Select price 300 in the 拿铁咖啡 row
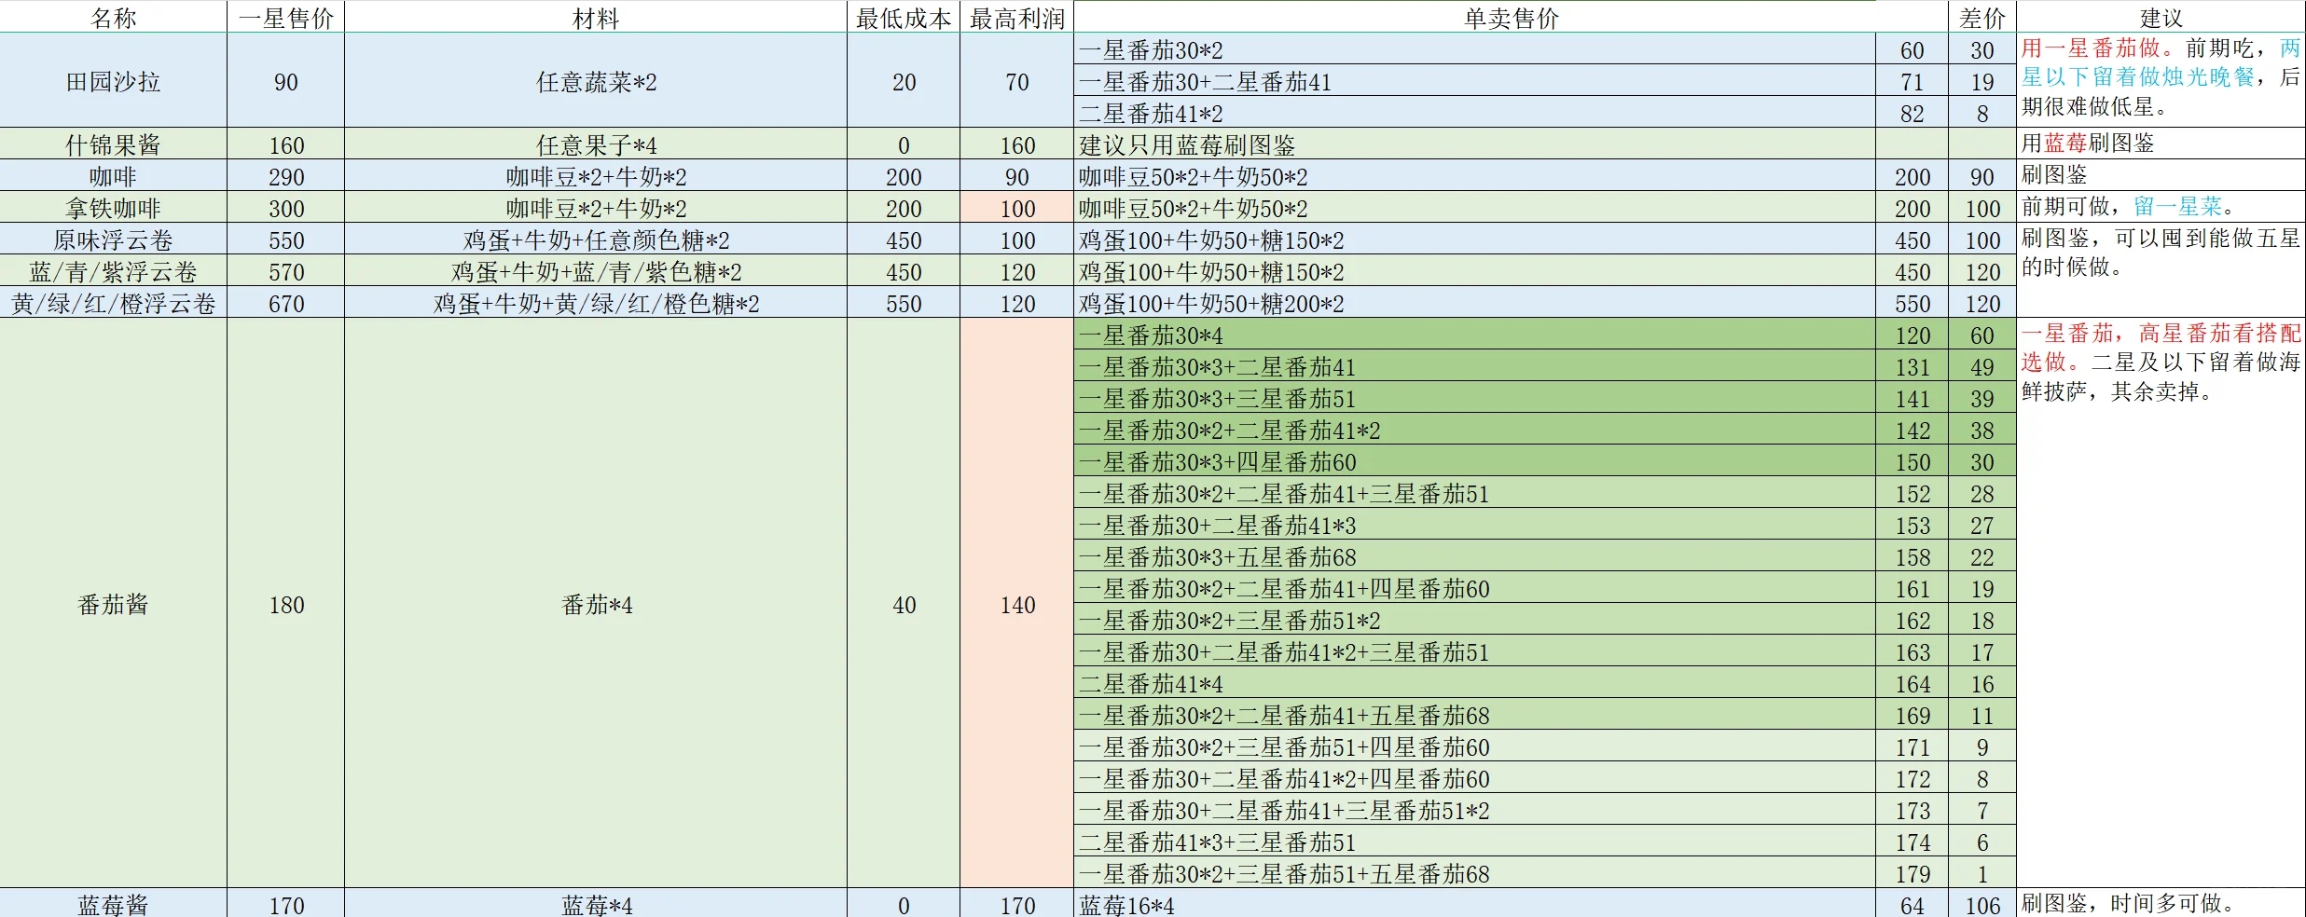The height and width of the screenshot is (917, 2306). pos(285,208)
